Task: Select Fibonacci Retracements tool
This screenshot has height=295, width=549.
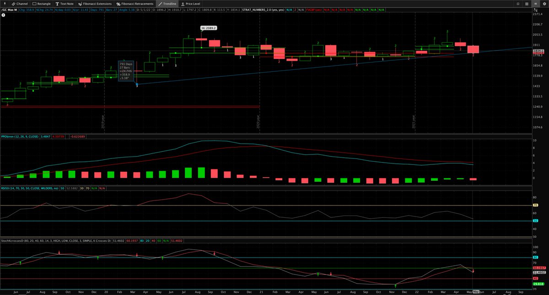Action: (135, 4)
